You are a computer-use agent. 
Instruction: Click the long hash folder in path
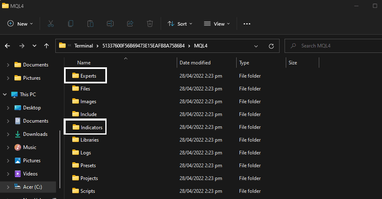pyautogui.click(x=143, y=46)
